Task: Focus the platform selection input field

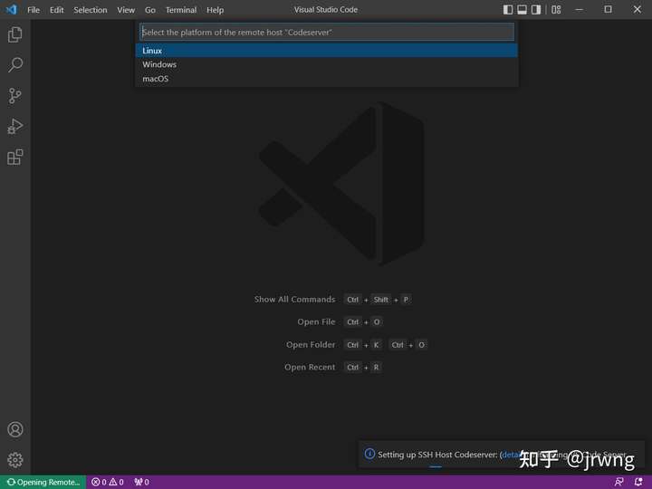Action: coord(326,32)
